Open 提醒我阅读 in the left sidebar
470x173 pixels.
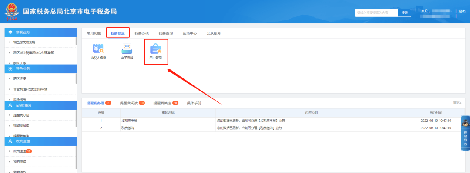coord(21,125)
